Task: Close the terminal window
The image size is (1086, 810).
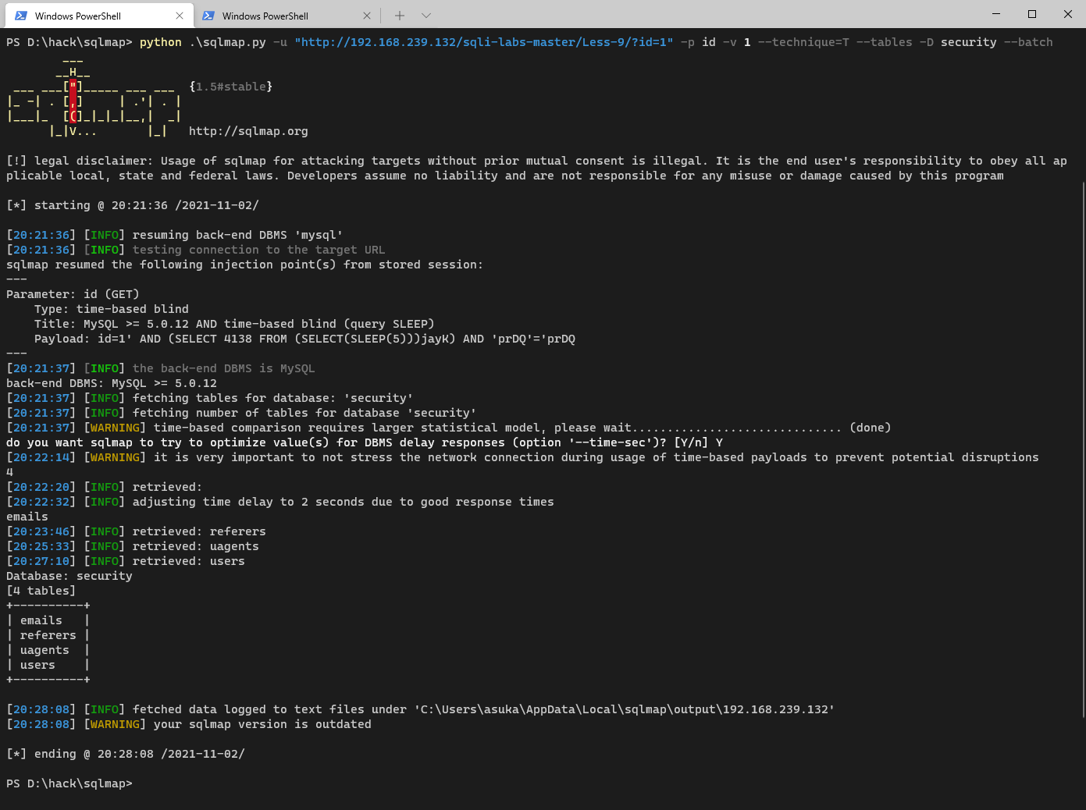Action: (x=1068, y=14)
